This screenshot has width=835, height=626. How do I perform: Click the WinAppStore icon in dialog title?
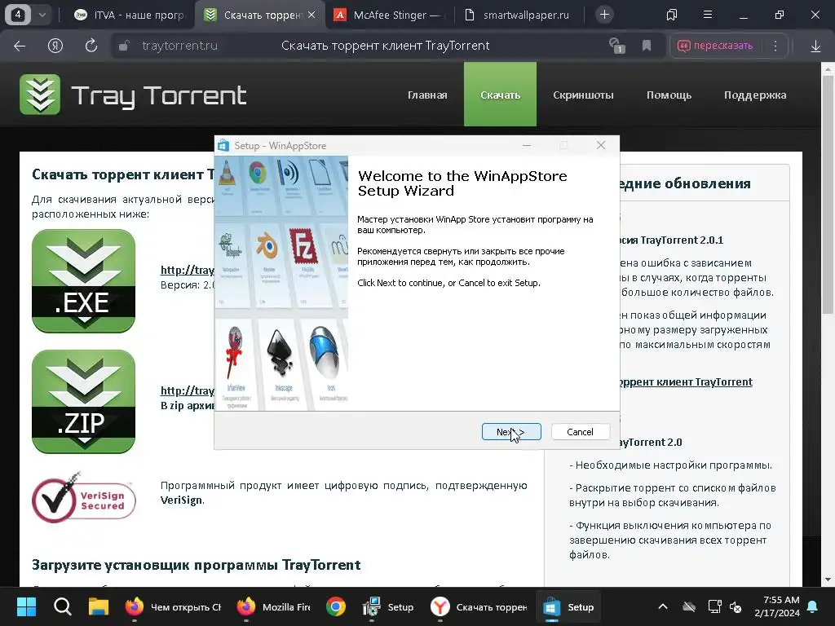tap(223, 145)
